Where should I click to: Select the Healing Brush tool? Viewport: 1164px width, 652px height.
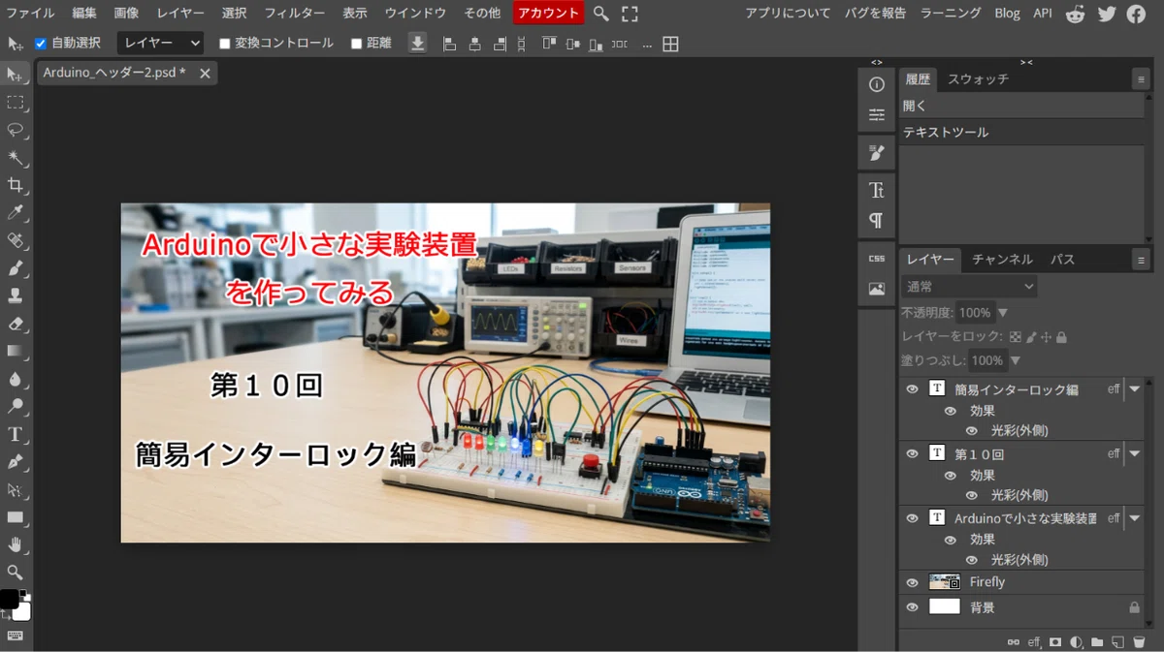coord(16,240)
